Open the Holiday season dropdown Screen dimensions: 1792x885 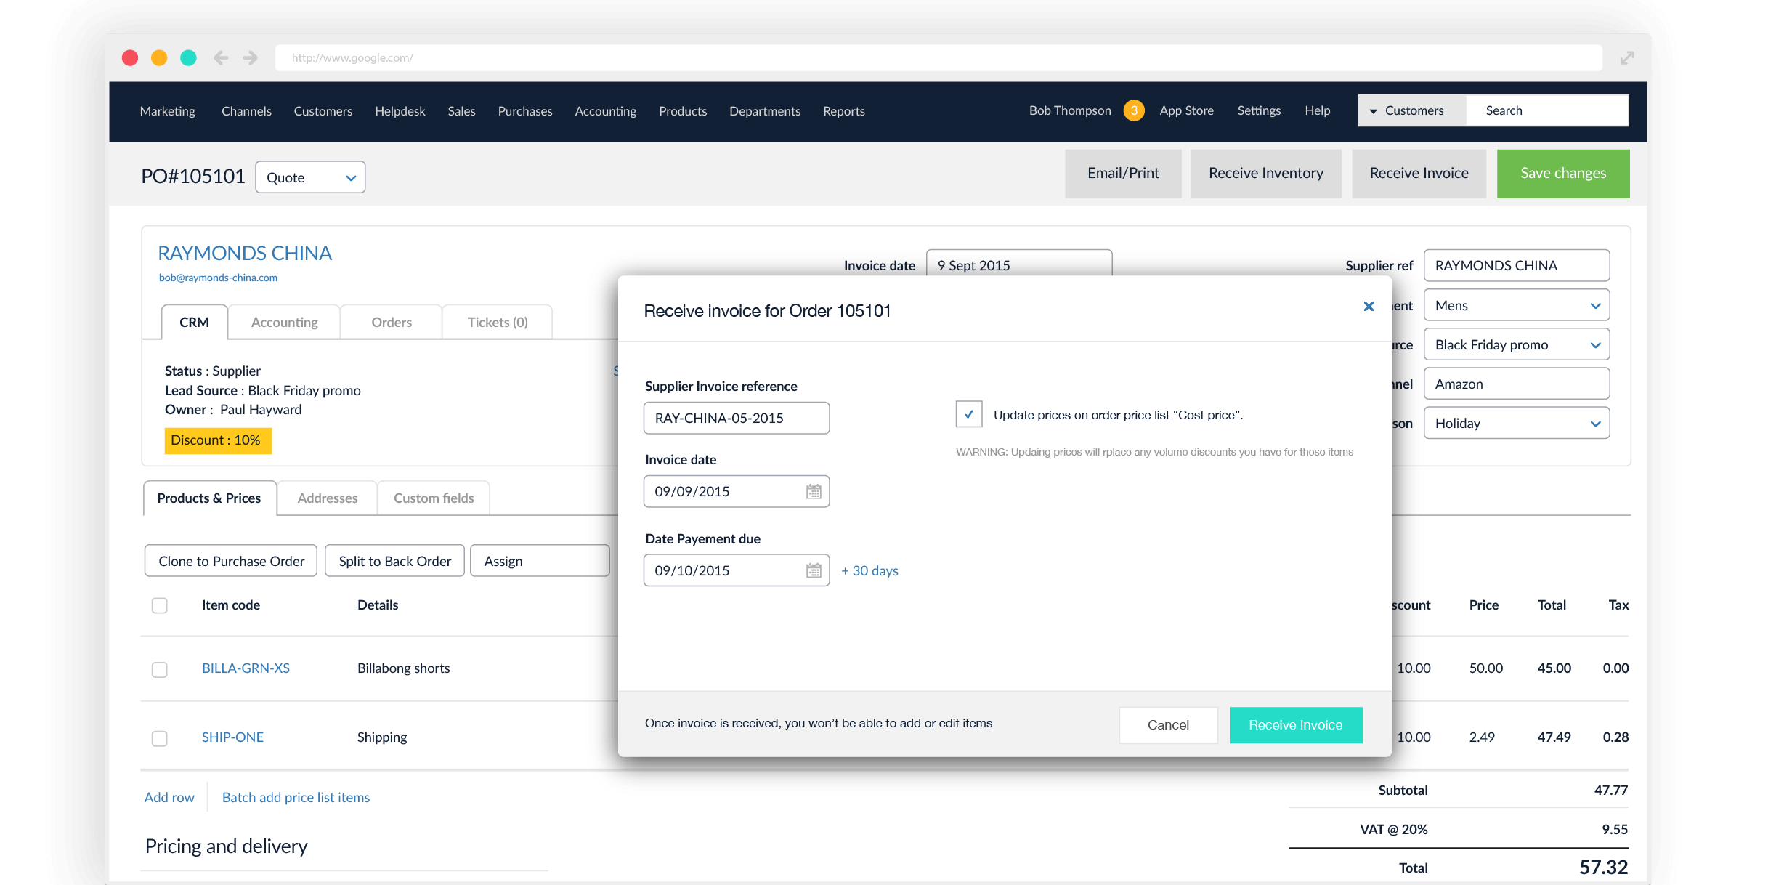coord(1595,423)
